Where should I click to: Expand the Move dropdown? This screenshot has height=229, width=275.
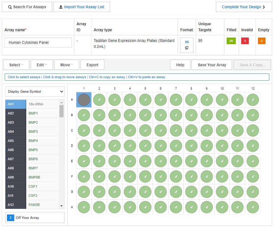point(66,65)
